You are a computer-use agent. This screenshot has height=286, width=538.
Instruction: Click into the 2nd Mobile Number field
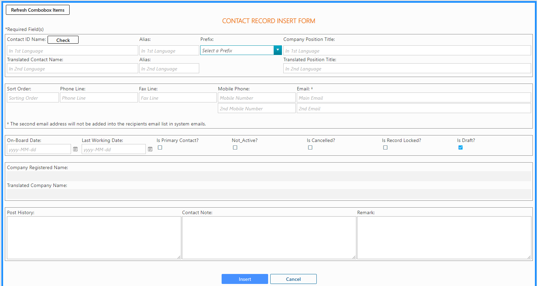click(x=256, y=109)
